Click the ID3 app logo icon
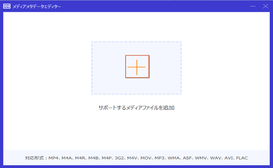Image resolution: width=273 pixels, height=168 pixels. tap(7, 6)
